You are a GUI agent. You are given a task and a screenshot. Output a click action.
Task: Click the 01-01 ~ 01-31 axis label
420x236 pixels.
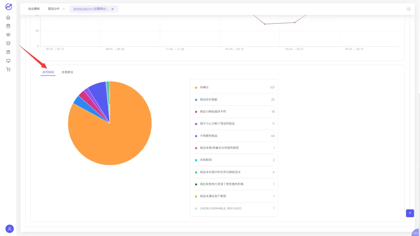(x=235, y=49)
